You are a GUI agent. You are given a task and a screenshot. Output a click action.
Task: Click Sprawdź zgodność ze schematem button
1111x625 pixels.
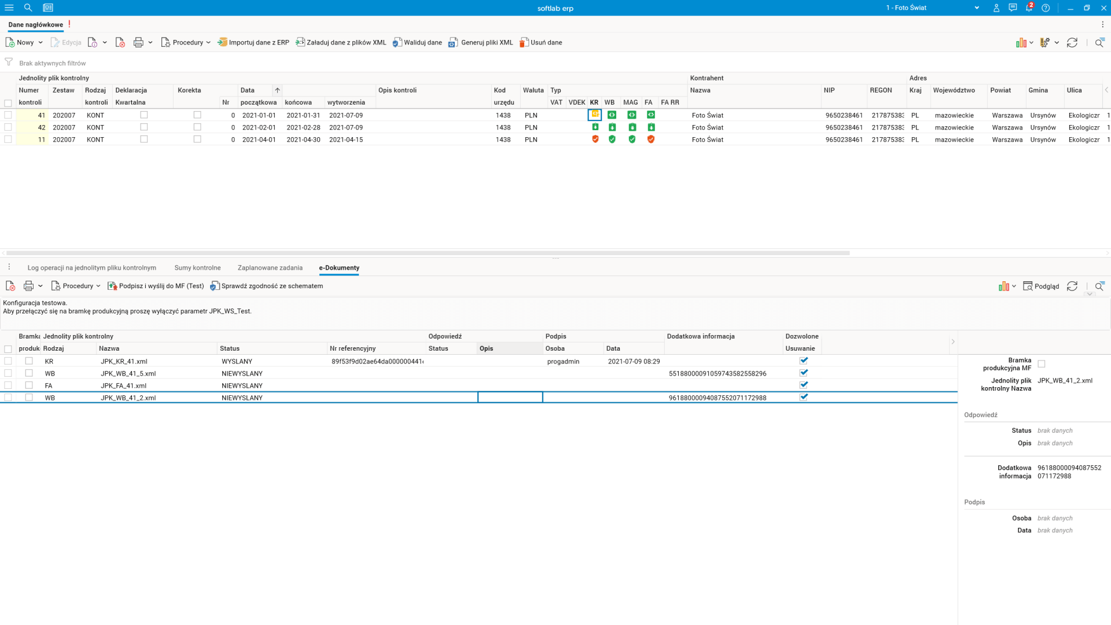(x=267, y=286)
